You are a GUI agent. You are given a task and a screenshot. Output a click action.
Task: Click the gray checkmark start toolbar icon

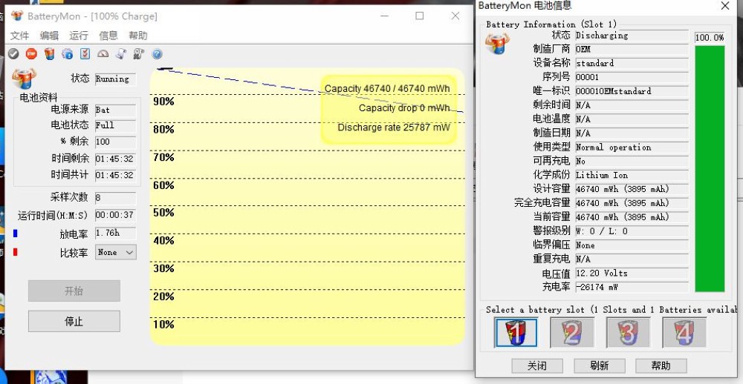tap(13, 53)
